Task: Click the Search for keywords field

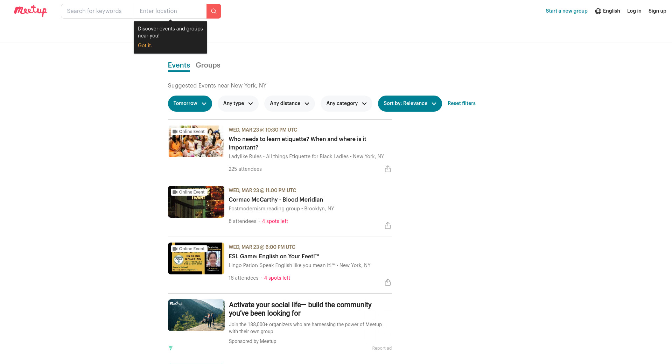Action: (x=97, y=11)
